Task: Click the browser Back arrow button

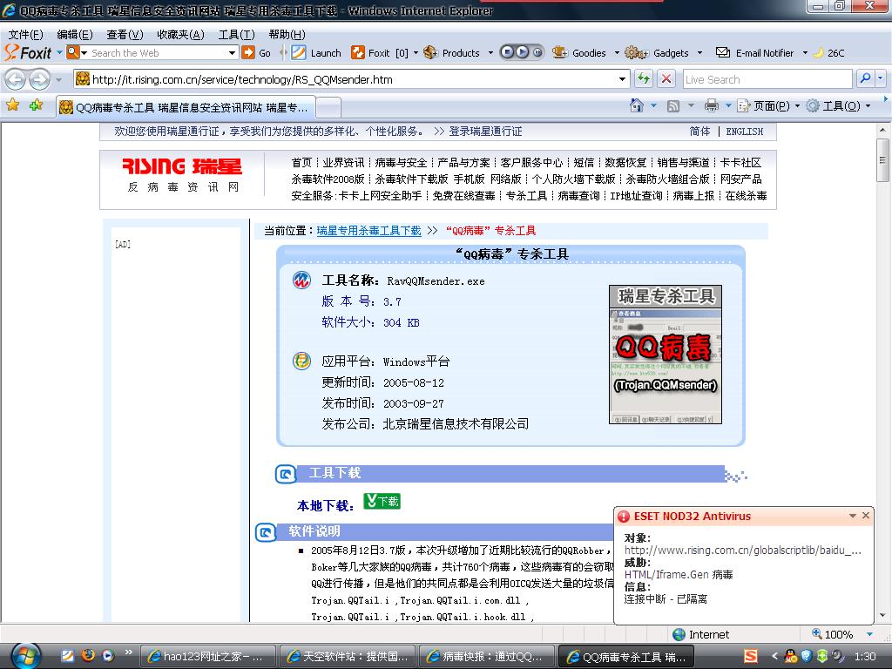Action: point(16,79)
